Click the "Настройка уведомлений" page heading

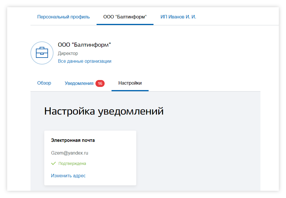tap(103, 111)
